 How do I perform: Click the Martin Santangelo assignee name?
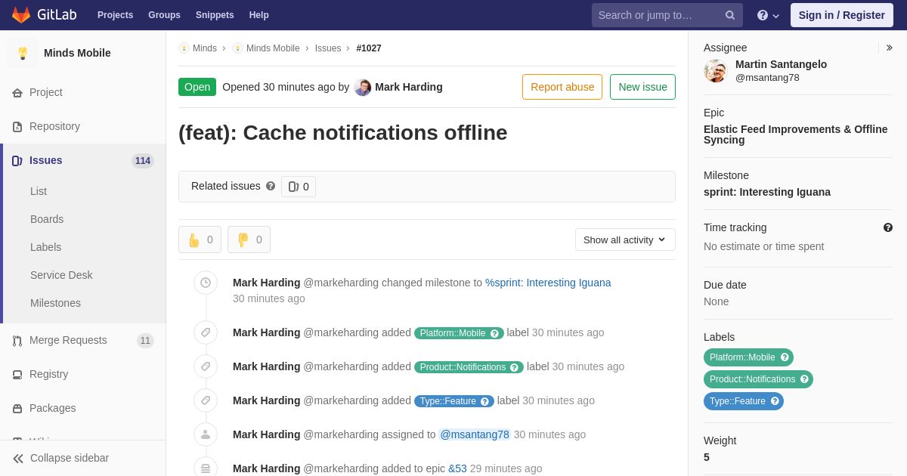coord(781,64)
